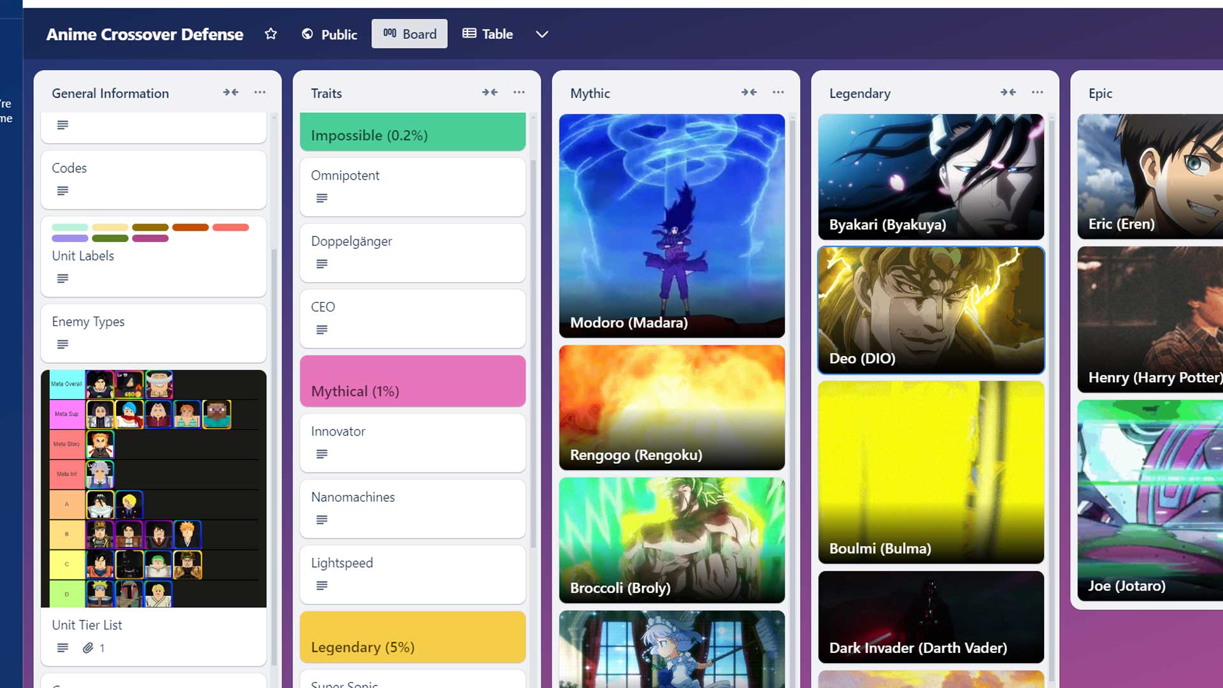Screen dimensions: 1223x688
Task: Click the description icon on Codes card
Action: (62, 191)
